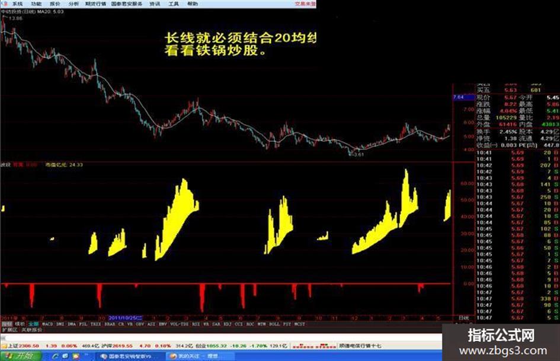Click the 创业 1055.32 index in status bar

click(x=211, y=346)
